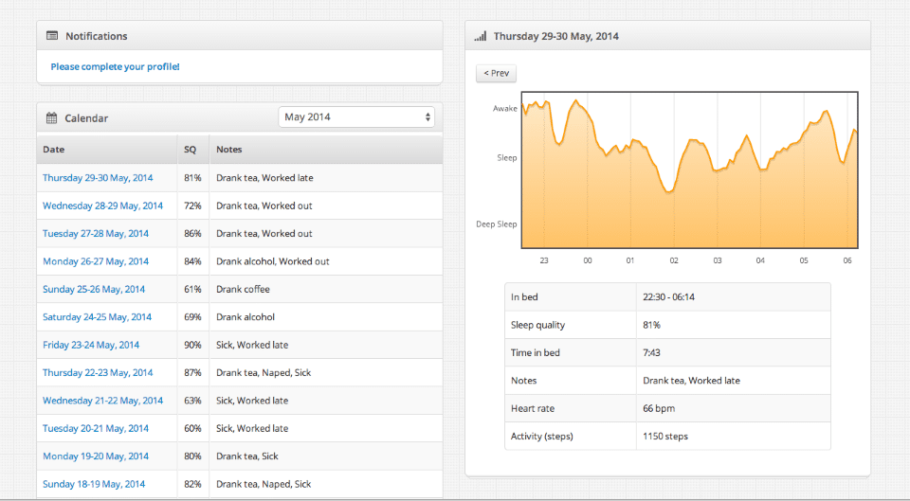The height and width of the screenshot is (501, 910).
Task: Select Wednesday 28-29 May, 2014 entry
Action: click(102, 206)
